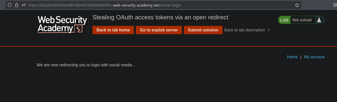Click the green LAB badge
The height and width of the screenshot is (102, 337).
(x=284, y=20)
